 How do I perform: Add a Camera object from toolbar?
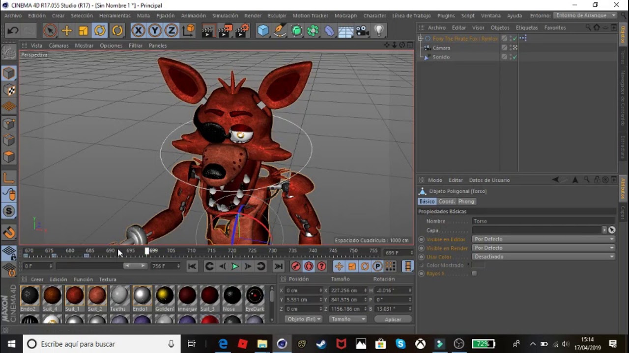(363, 31)
